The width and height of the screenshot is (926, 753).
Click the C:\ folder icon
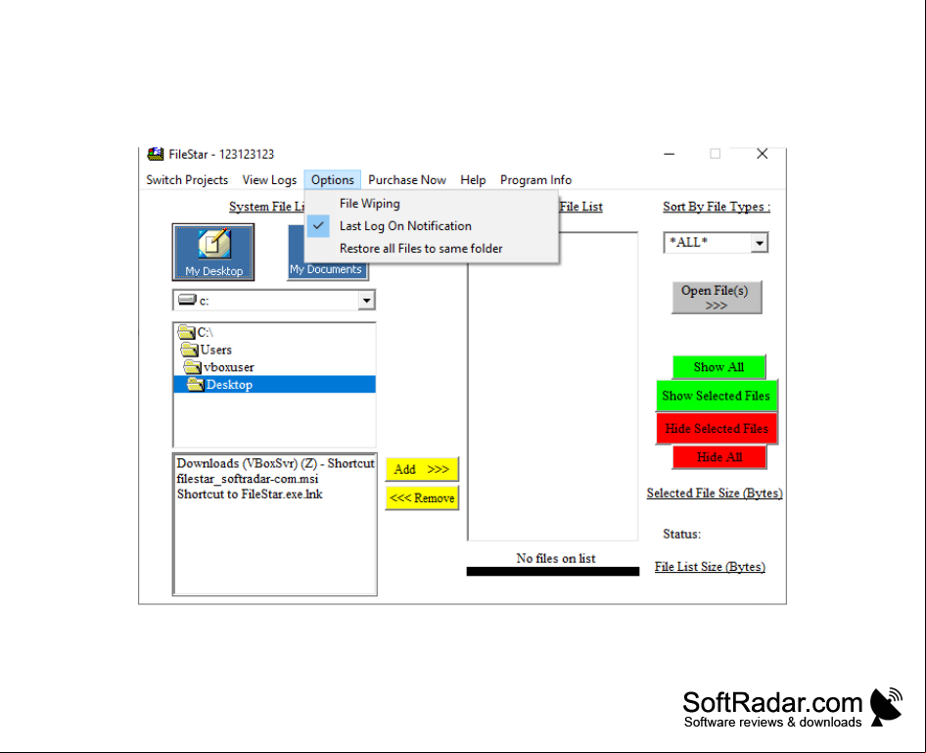coord(186,332)
